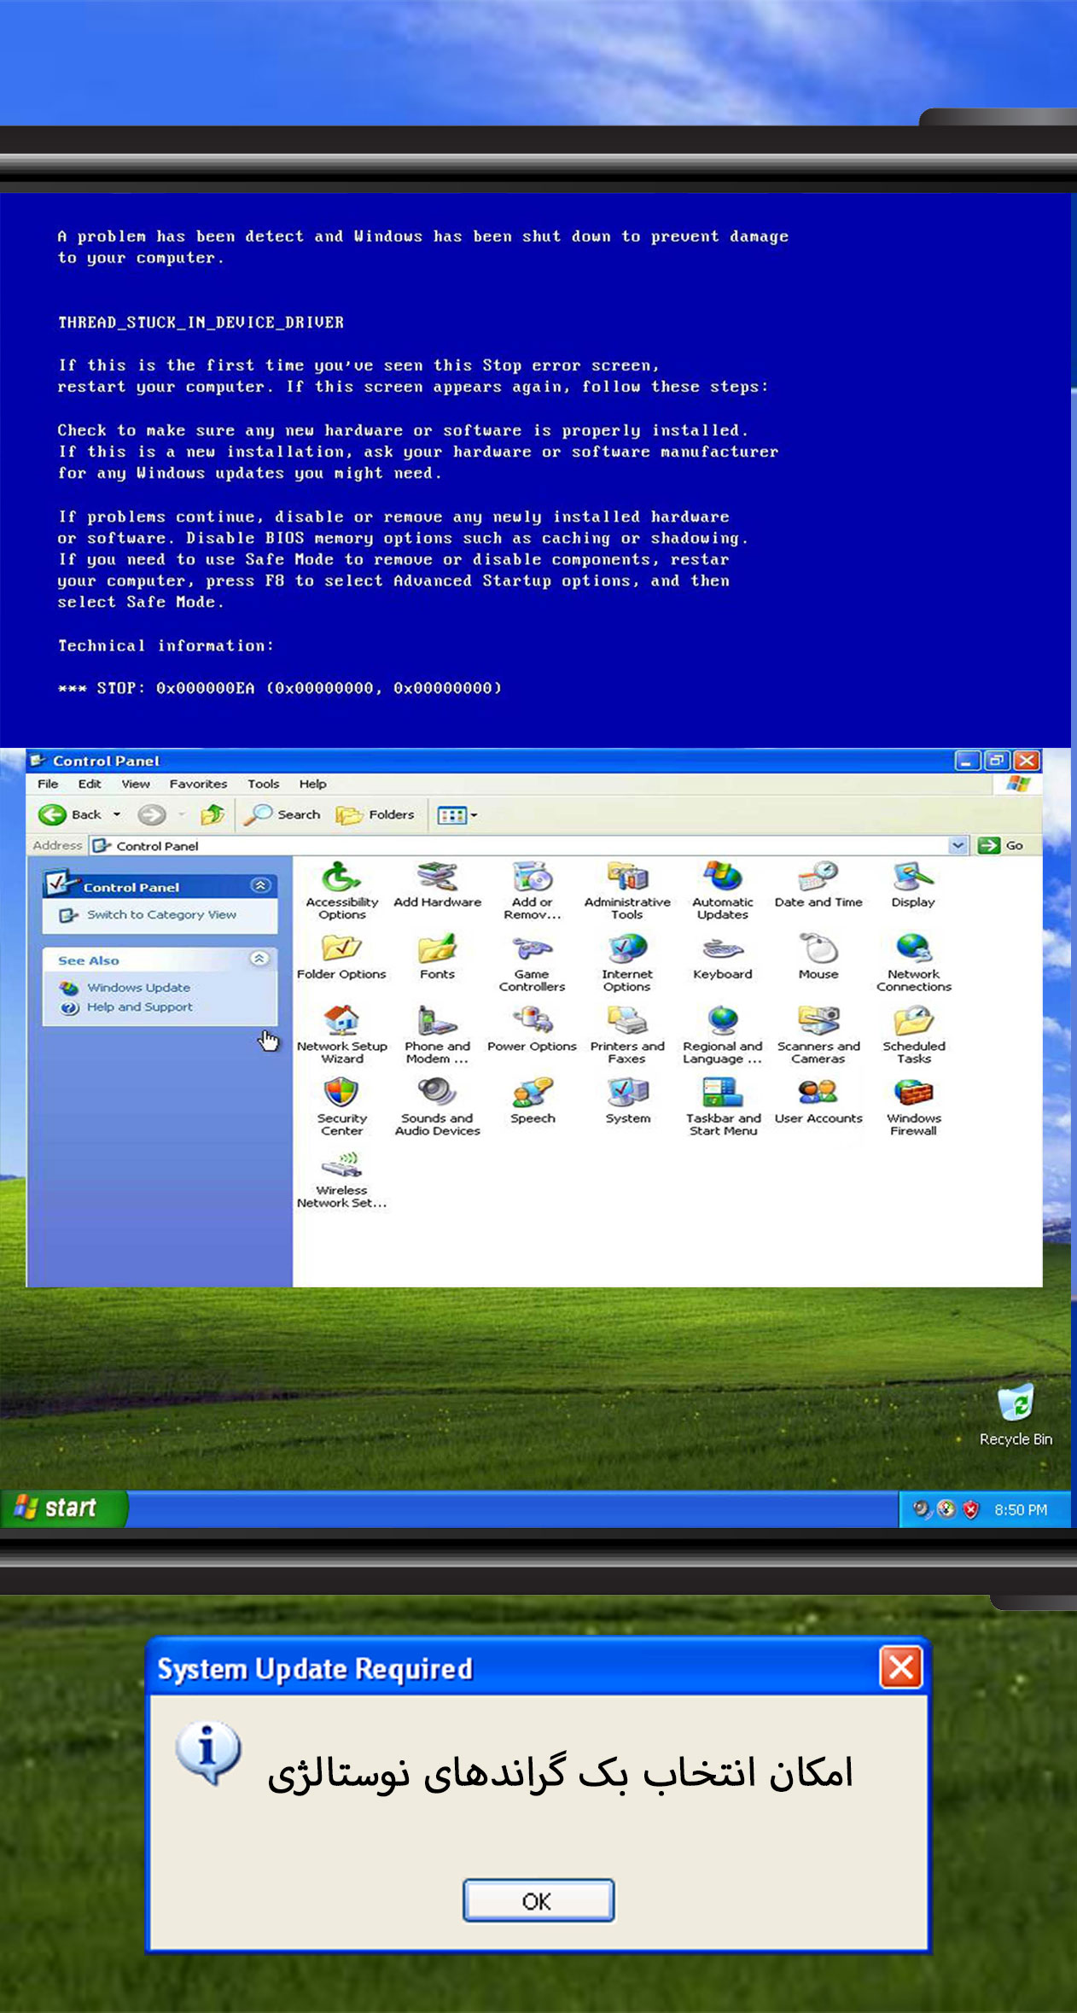
Task: Open Mouse settings icon
Action: [818, 956]
